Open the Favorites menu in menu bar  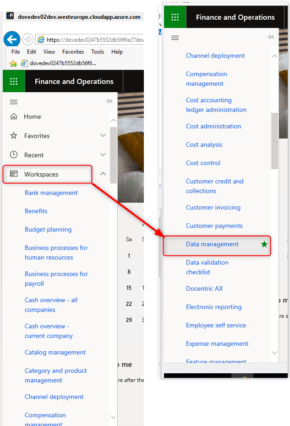(73, 52)
